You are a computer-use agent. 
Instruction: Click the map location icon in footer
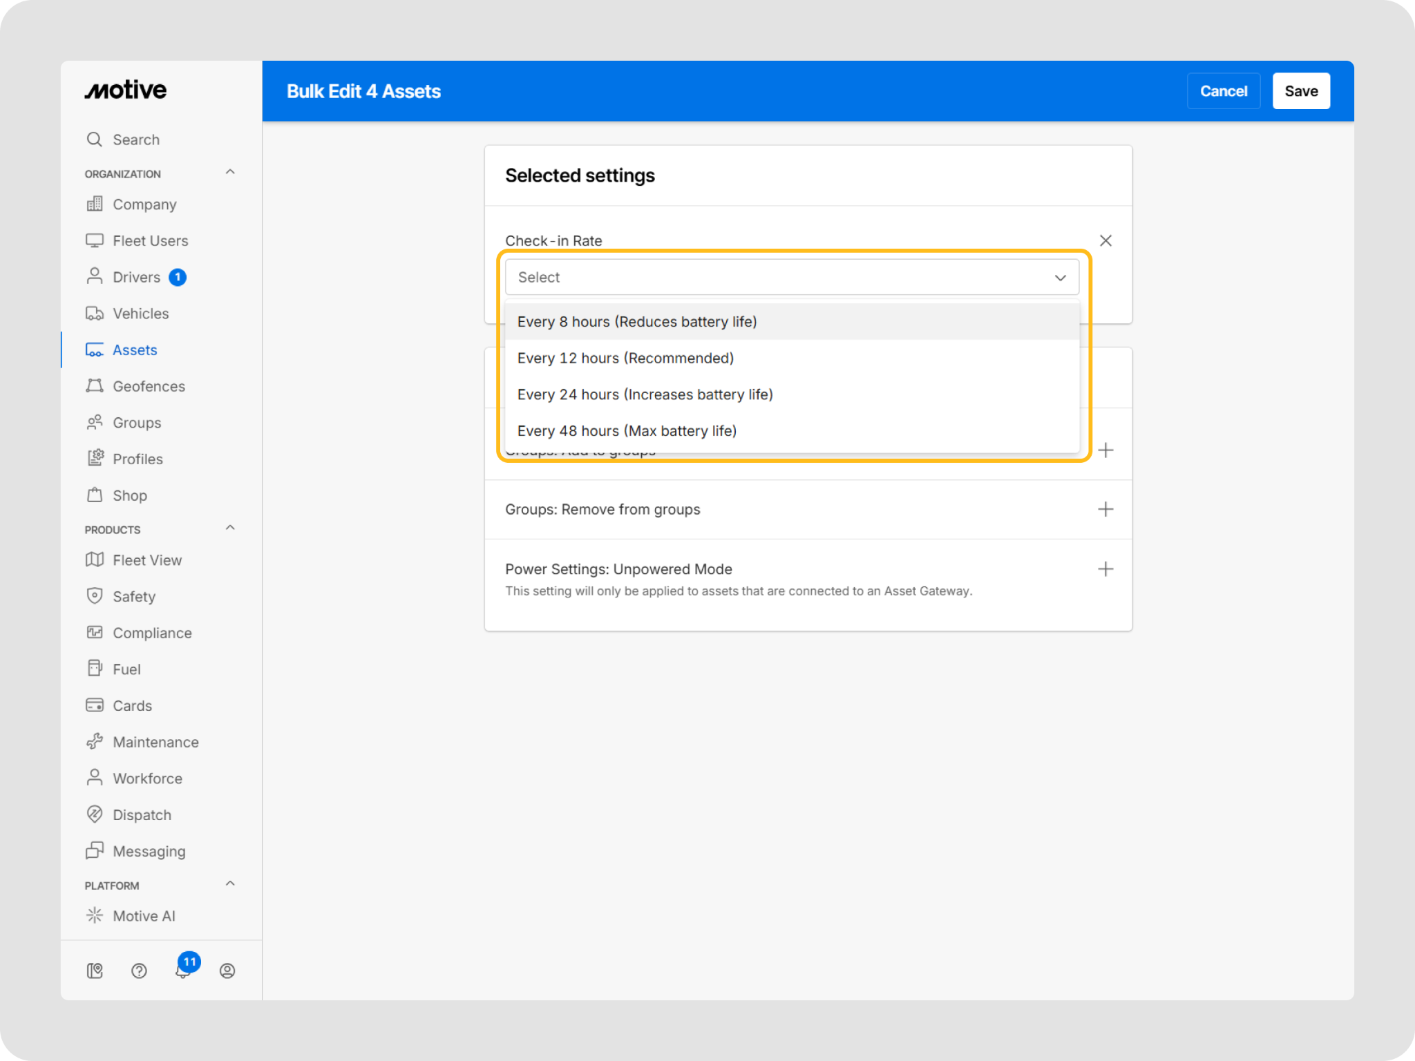coord(95,971)
